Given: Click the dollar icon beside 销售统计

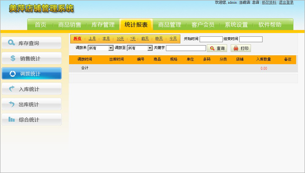Looking at the screenshot, I should (x=13, y=58).
